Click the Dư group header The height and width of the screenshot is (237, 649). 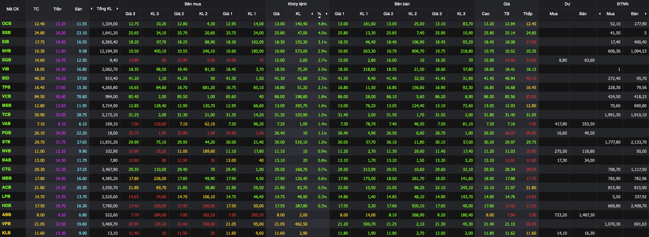(x=567, y=4)
